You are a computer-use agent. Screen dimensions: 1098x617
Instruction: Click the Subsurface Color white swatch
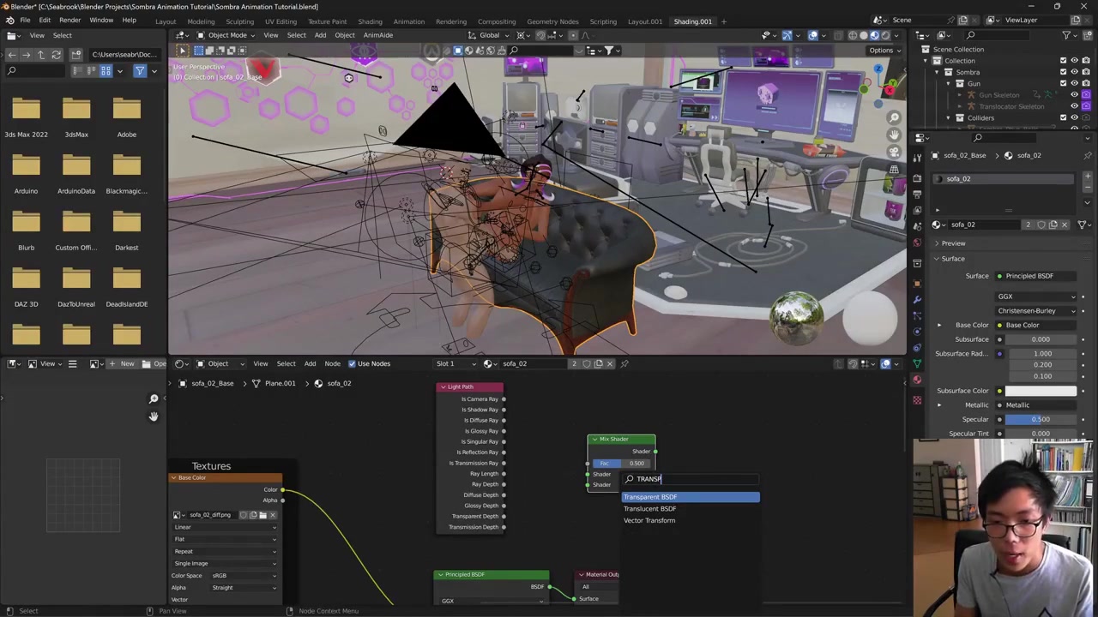(x=1041, y=391)
